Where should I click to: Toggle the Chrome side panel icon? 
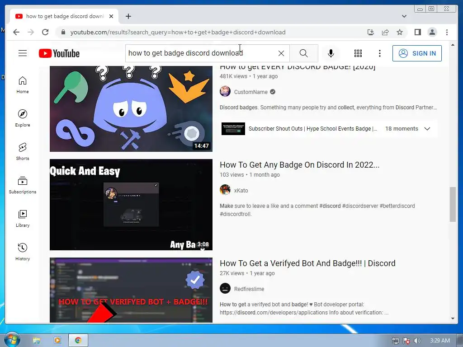[417, 32]
